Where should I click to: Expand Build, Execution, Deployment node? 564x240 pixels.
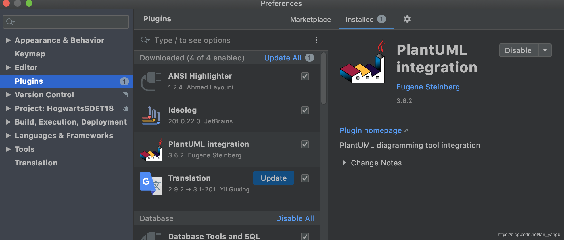coord(8,122)
